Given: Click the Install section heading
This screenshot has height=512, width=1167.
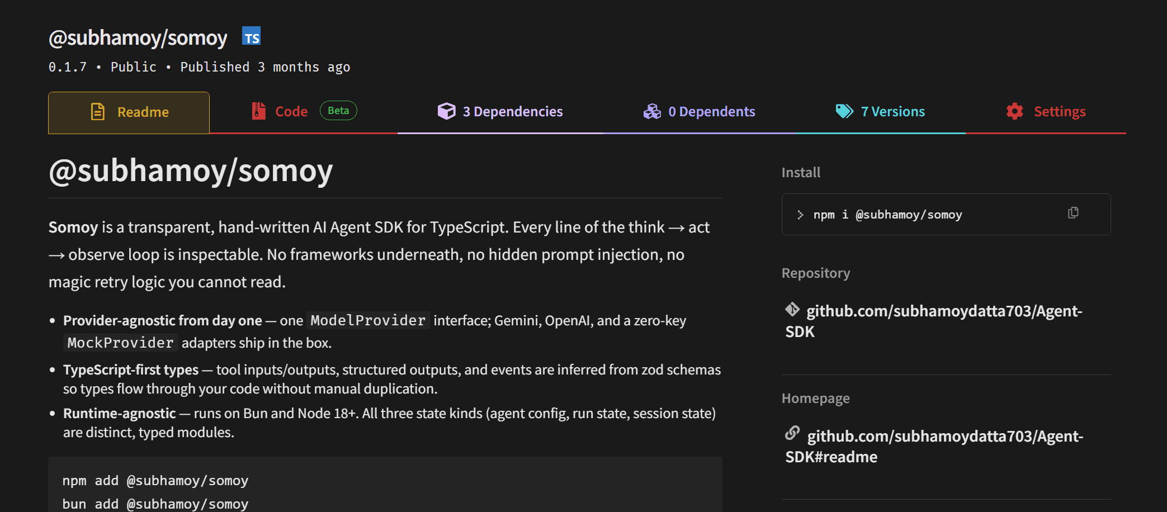Looking at the screenshot, I should coord(801,172).
